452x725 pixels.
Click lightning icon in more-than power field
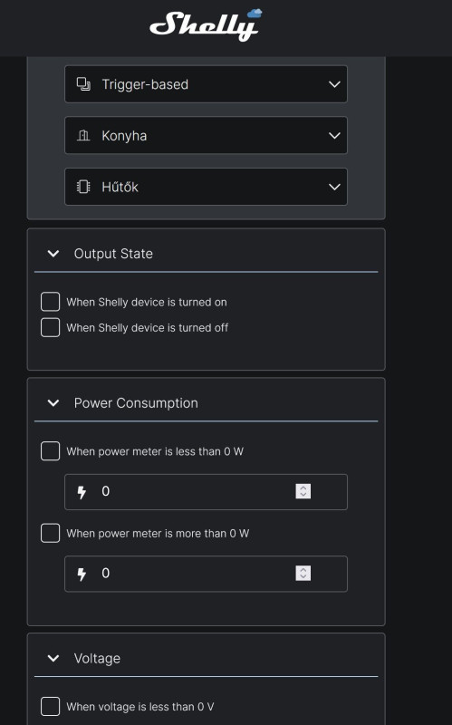pos(82,574)
